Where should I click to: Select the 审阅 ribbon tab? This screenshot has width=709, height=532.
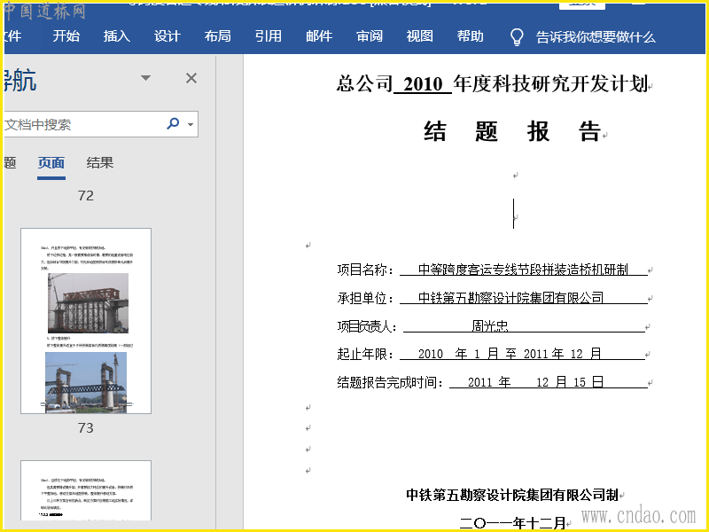(370, 36)
